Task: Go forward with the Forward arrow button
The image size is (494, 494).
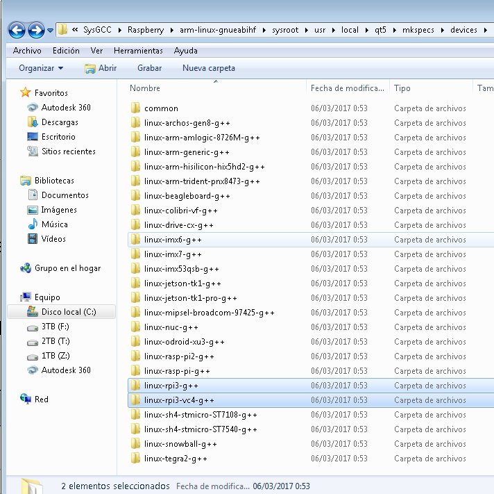Action: point(36,31)
